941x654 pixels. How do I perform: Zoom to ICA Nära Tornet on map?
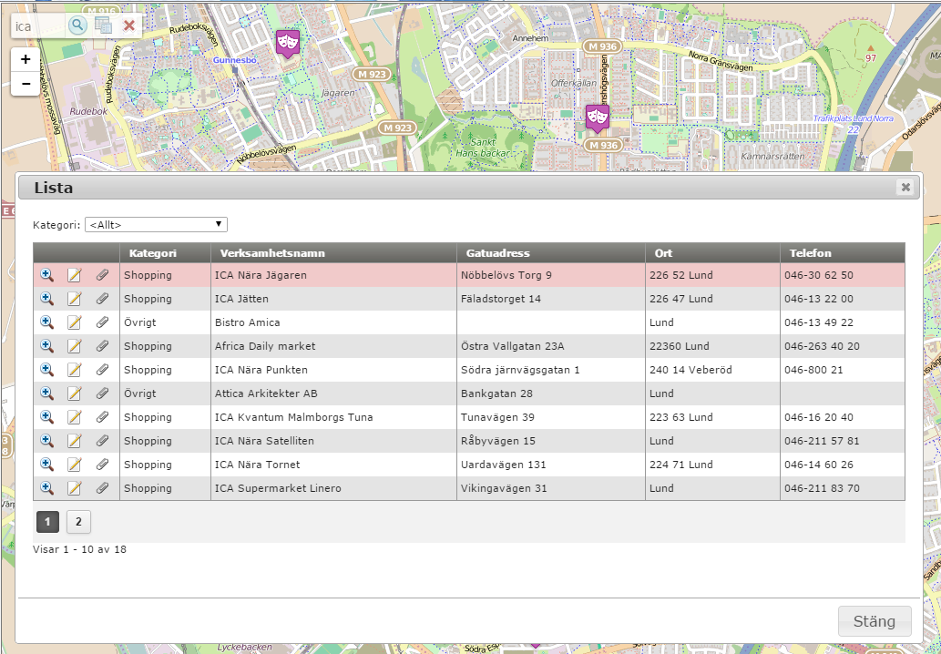click(x=46, y=465)
